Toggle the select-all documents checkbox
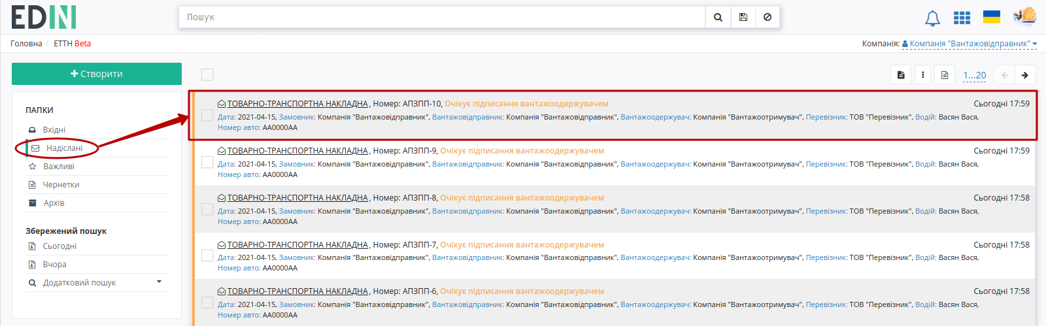Viewport: 1046px width, 326px height. pos(207,74)
